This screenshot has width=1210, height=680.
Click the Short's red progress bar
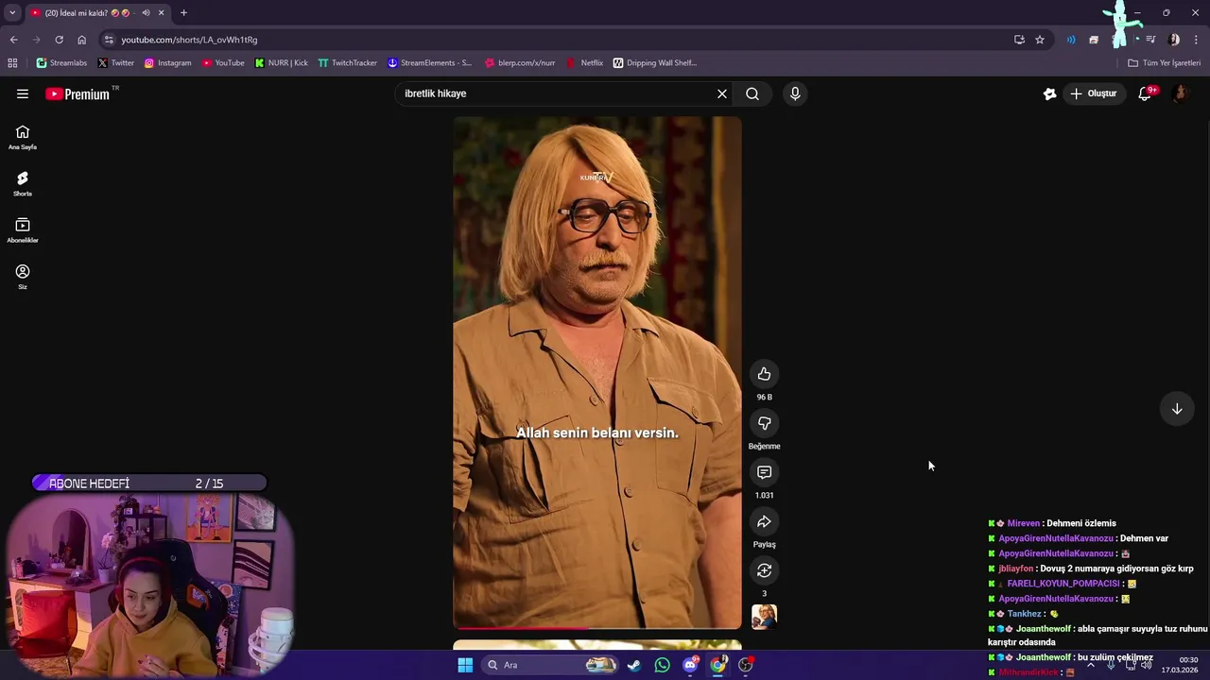click(597, 627)
